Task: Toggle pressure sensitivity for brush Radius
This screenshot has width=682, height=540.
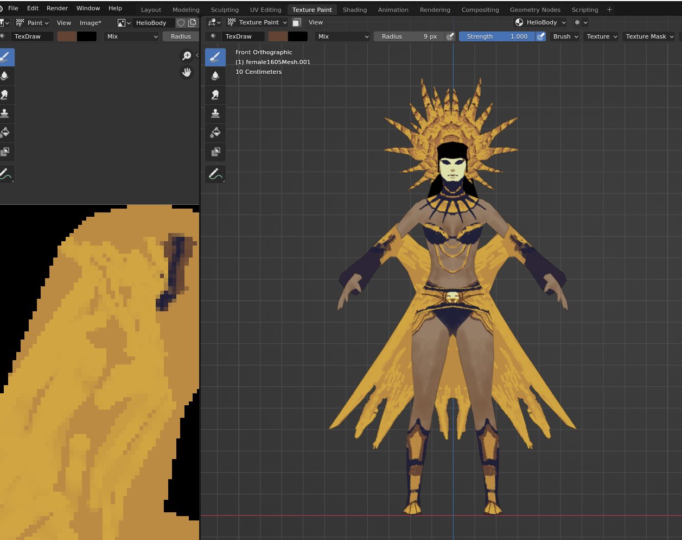Action: point(450,36)
